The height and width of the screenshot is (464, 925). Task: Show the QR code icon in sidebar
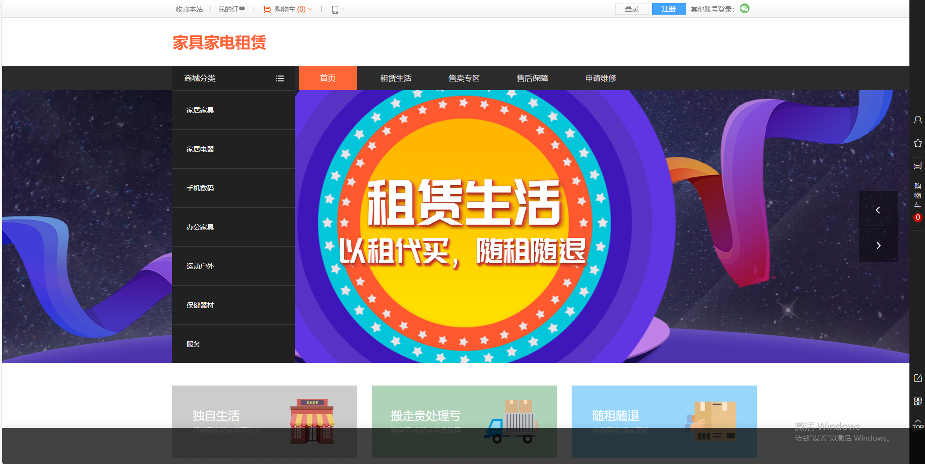pyautogui.click(x=918, y=401)
